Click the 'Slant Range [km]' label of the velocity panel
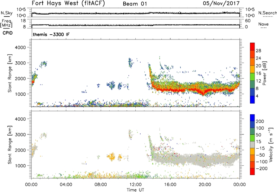Screen dimensions: 277x192 click(10, 145)
